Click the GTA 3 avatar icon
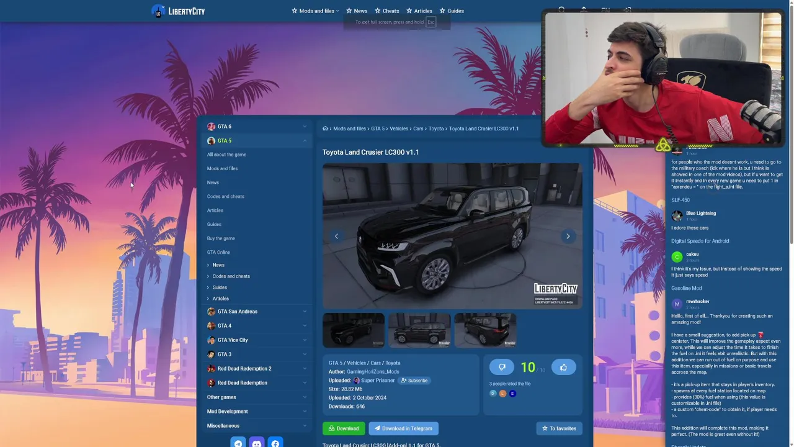 pos(211,354)
